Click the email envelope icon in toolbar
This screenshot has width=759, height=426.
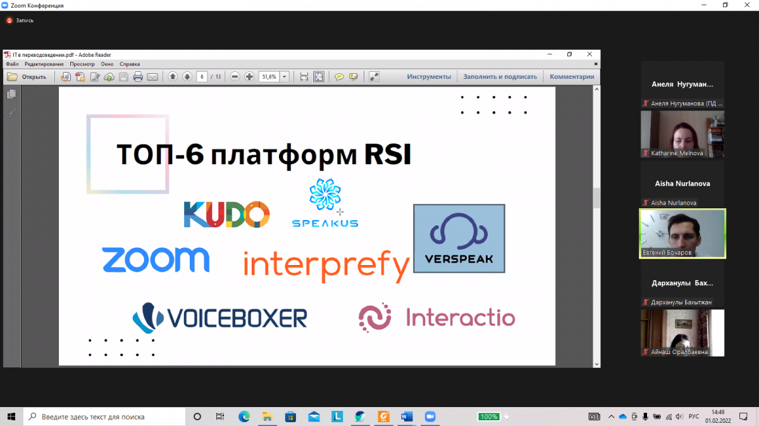click(x=152, y=77)
